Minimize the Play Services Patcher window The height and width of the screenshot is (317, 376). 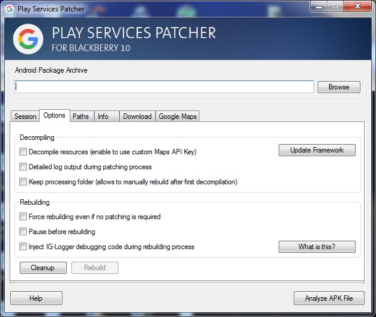[x=319, y=7]
